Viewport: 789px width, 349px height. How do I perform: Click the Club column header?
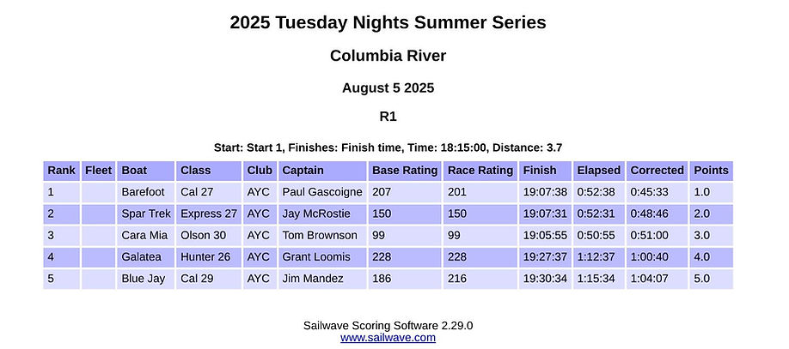coord(258,171)
